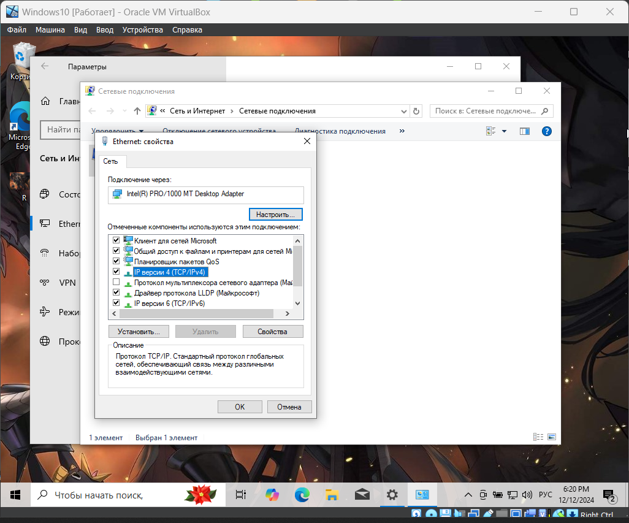Select Клиент для сетей Microsoft item
Image resolution: width=629 pixels, height=523 pixels.
175,241
